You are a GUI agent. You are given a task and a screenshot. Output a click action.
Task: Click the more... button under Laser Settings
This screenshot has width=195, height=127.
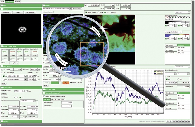point(4,84)
